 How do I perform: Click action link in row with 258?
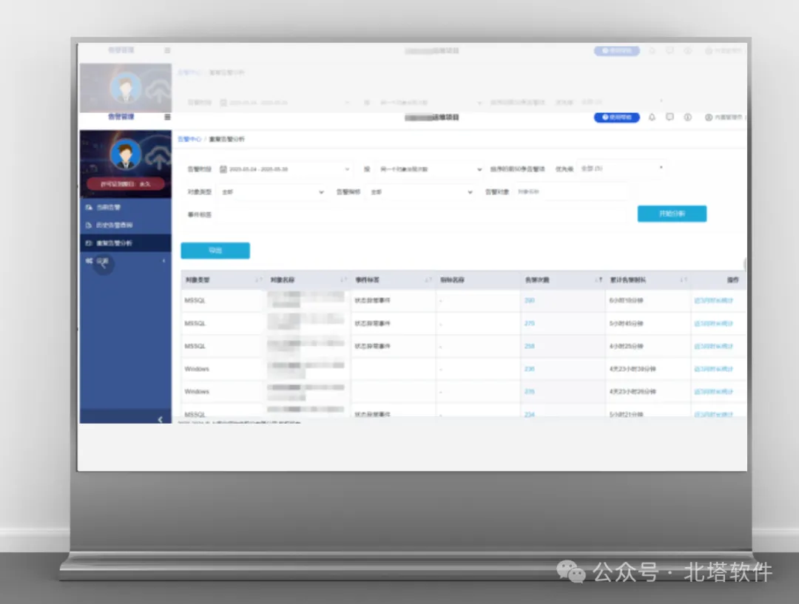click(x=713, y=346)
